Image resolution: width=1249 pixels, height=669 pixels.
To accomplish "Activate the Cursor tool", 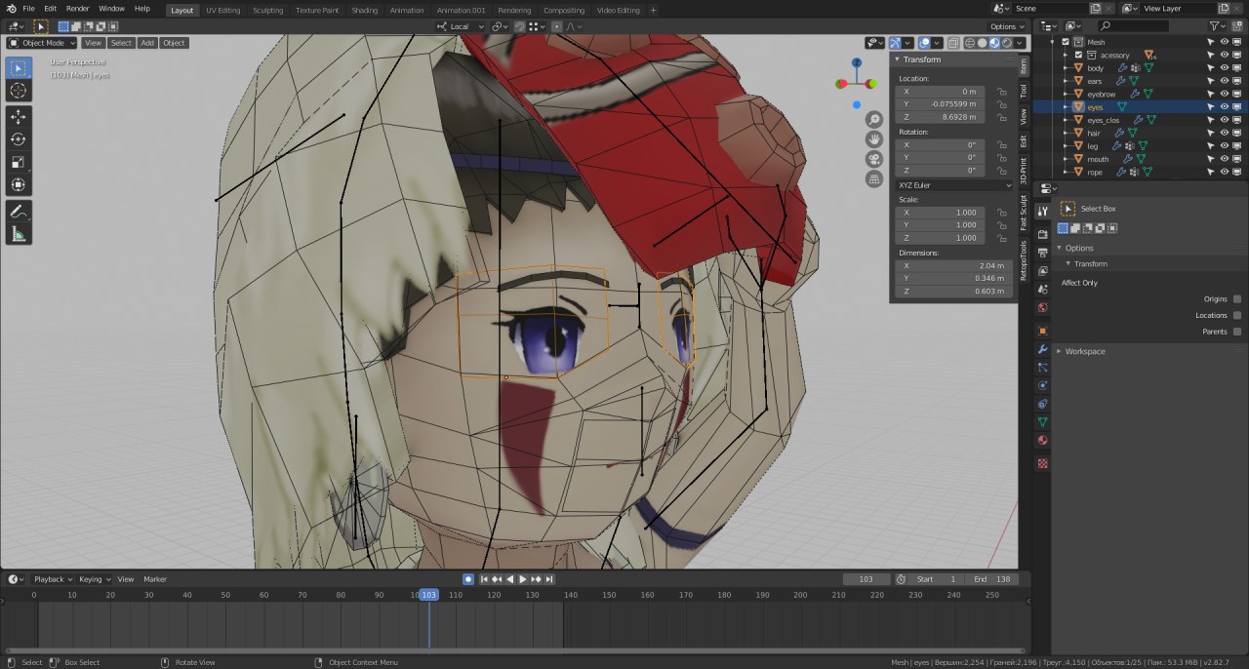I will [x=19, y=91].
